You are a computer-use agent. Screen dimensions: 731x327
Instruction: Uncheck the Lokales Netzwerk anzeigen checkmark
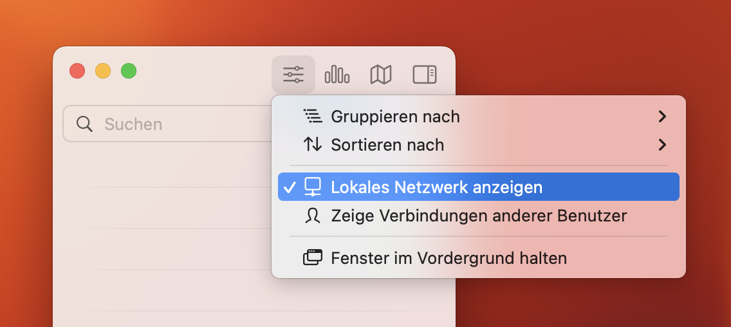click(x=289, y=187)
